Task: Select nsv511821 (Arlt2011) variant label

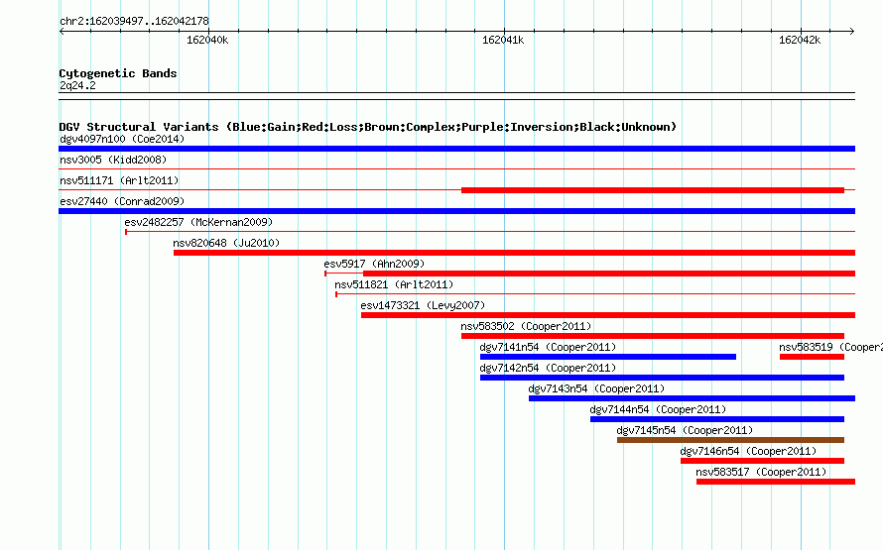Action: point(394,284)
